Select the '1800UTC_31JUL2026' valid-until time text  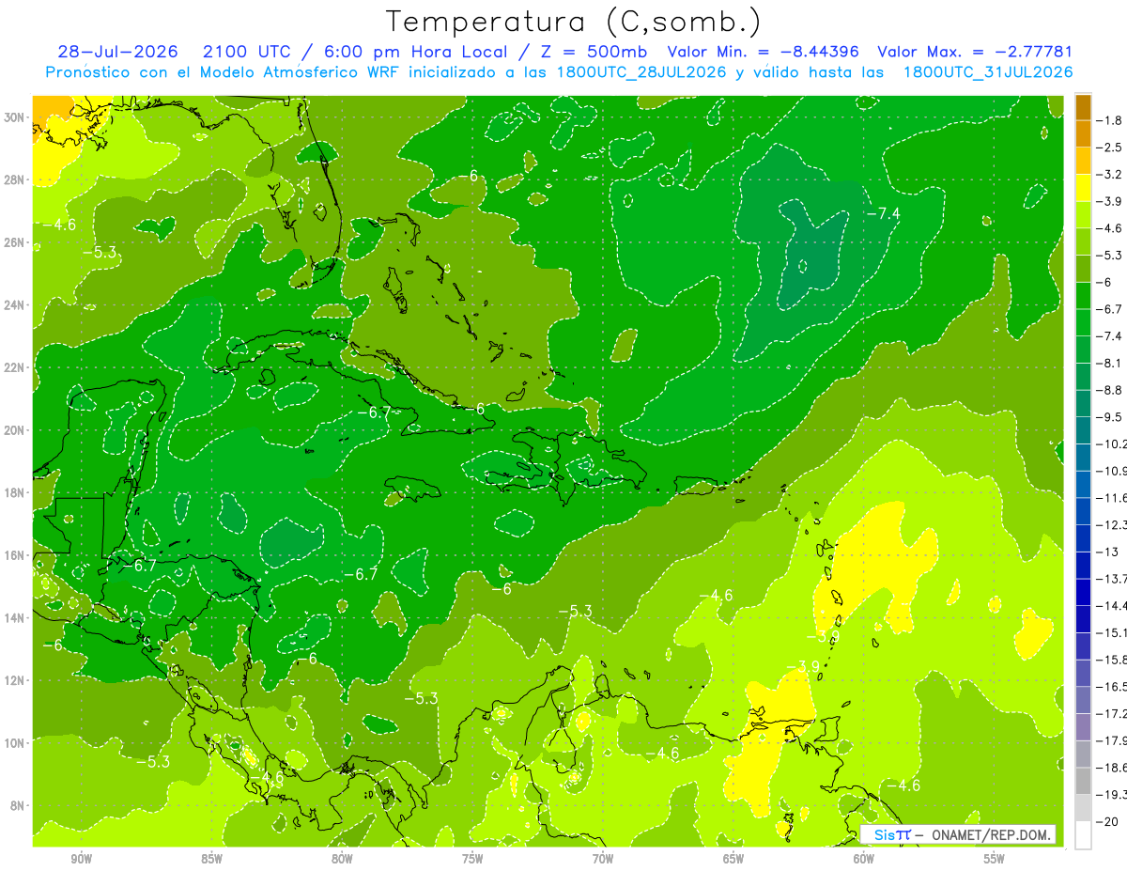click(987, 72)
